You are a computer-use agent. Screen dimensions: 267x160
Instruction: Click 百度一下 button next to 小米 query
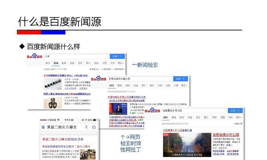click(x=117, y=56)
